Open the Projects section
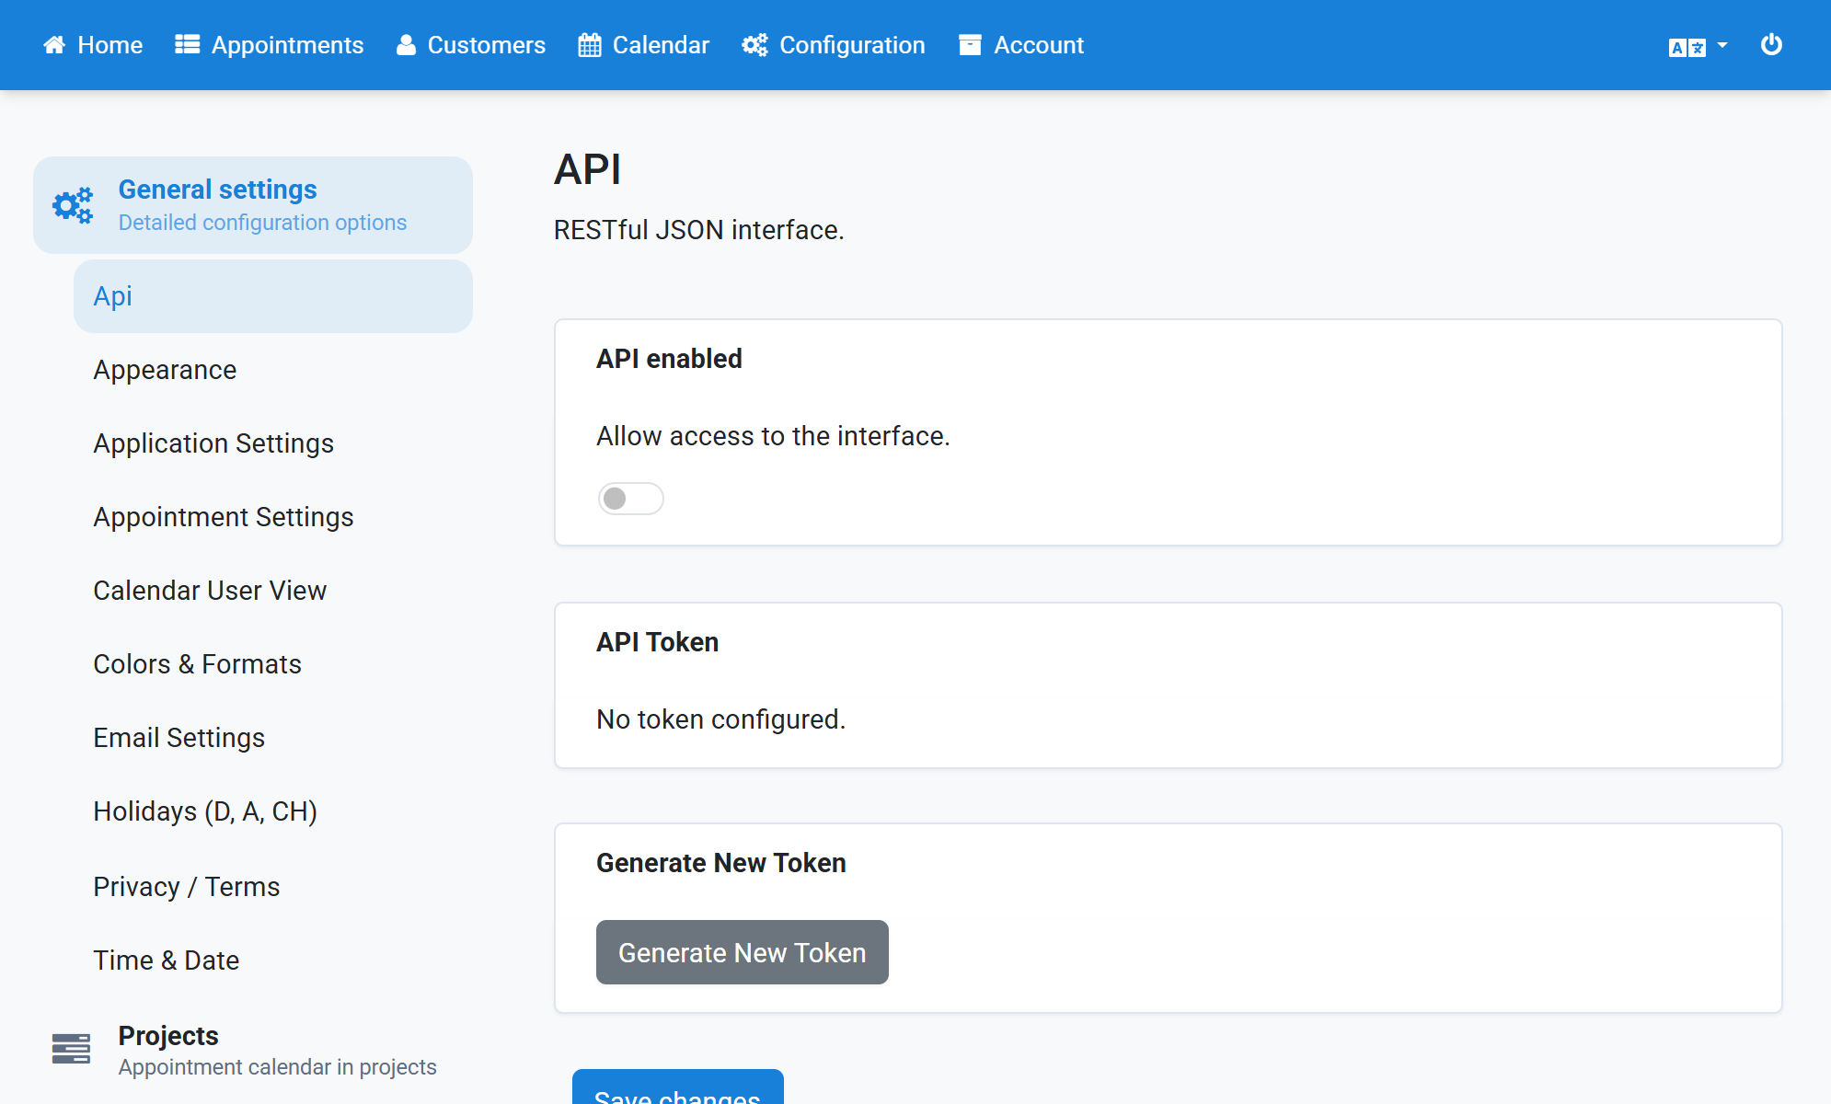 point(253,1049)
